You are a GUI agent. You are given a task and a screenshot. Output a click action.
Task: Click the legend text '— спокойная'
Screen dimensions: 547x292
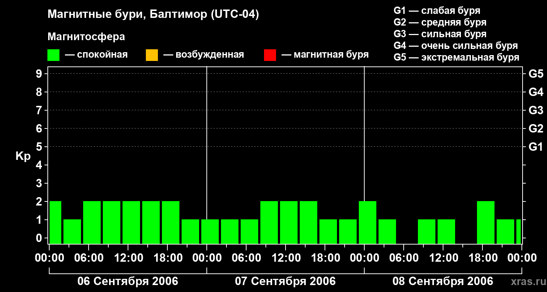point(96,55)
